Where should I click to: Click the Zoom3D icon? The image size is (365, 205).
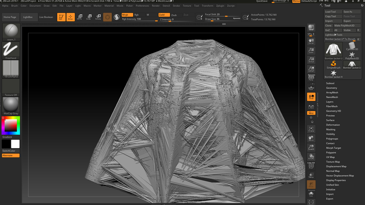[311, 148]
